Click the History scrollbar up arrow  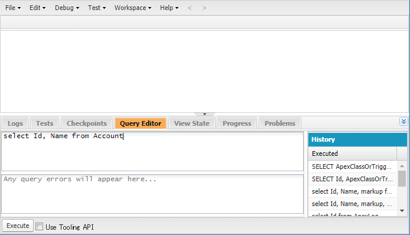[x=402, y=166]
